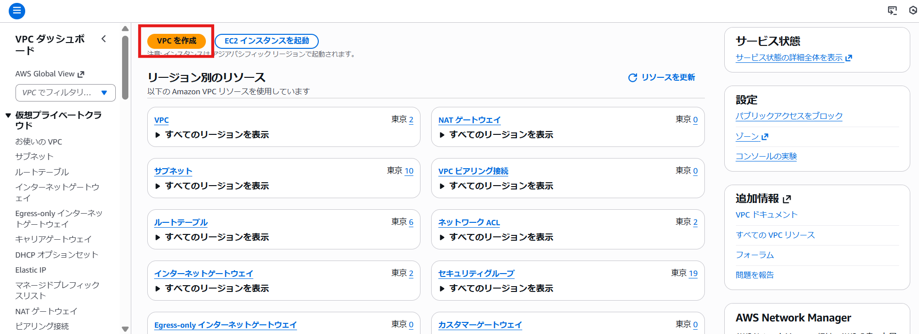Open the ルートテーブル card link

click(x=181, y=222)
